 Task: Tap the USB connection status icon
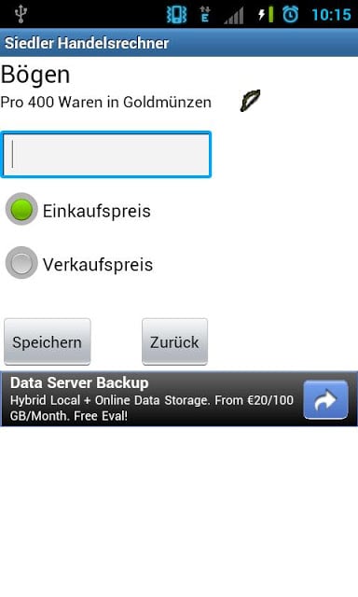coord(21,14)
